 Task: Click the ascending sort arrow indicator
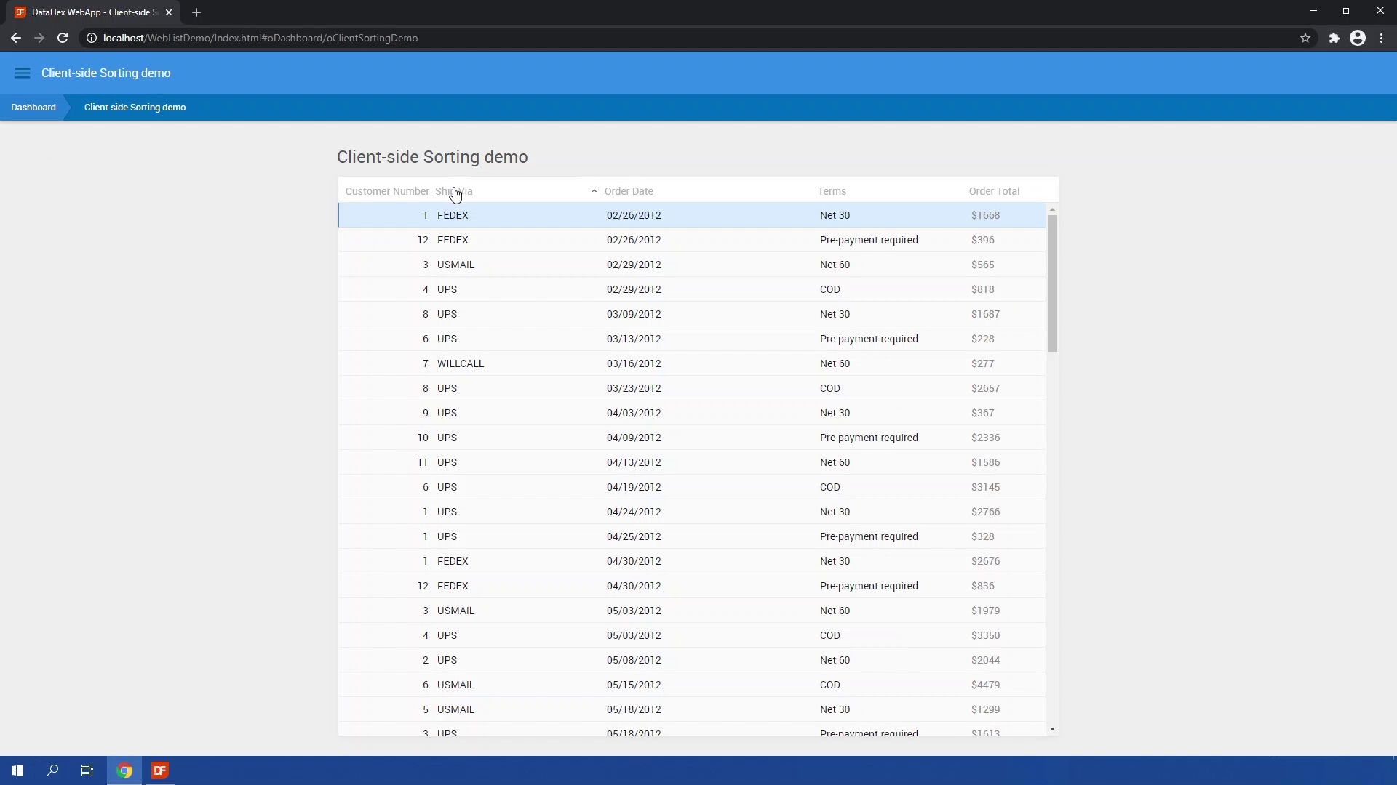pos(594,191)
